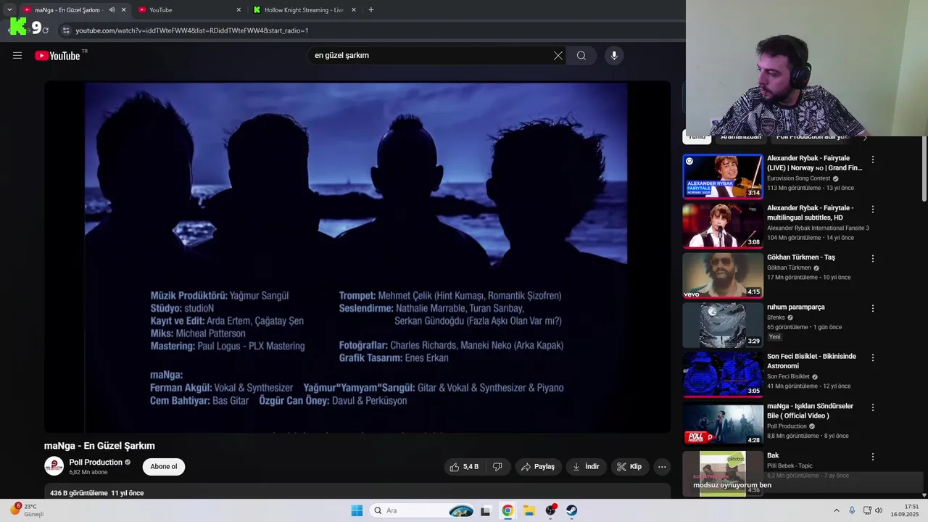Close the maNGa - En Güzel Şarkım tab
This screenshot has width=928, height=522.
tap(123, 10)
